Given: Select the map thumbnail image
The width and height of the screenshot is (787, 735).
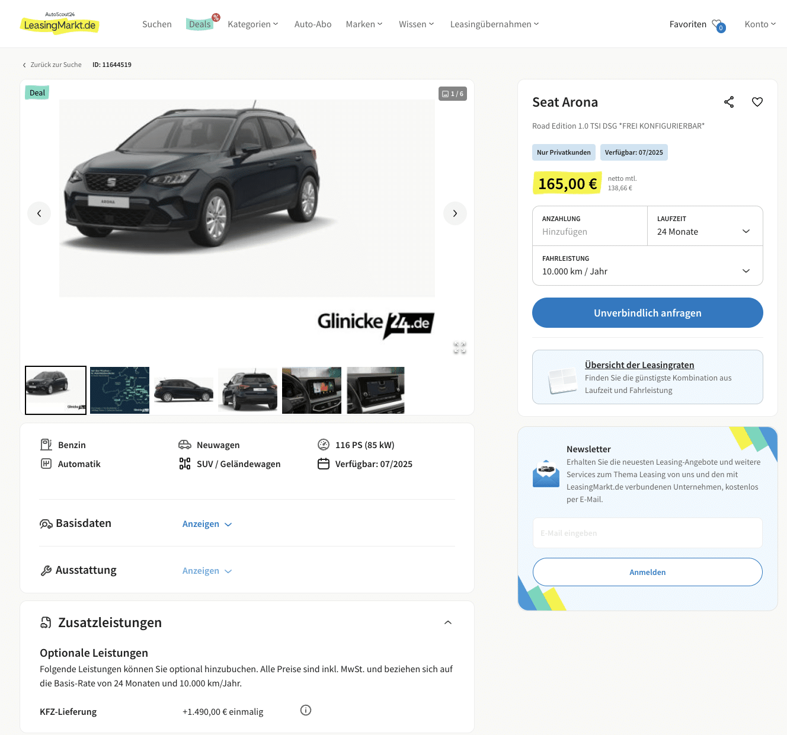Looking at the screenshot, I should (x=120, y=390).
